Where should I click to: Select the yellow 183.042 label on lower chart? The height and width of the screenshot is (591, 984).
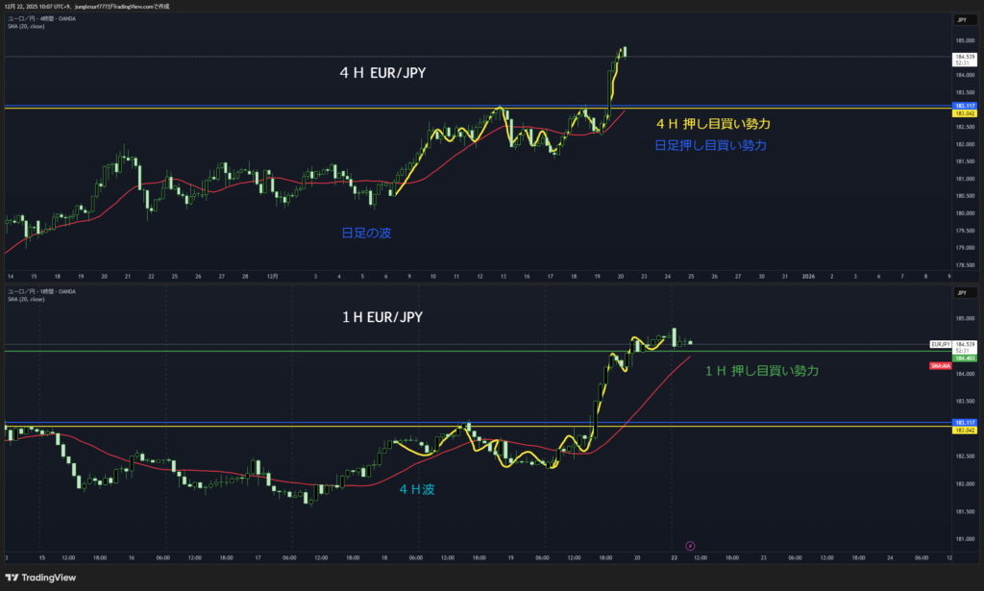(x=964, y=430)
